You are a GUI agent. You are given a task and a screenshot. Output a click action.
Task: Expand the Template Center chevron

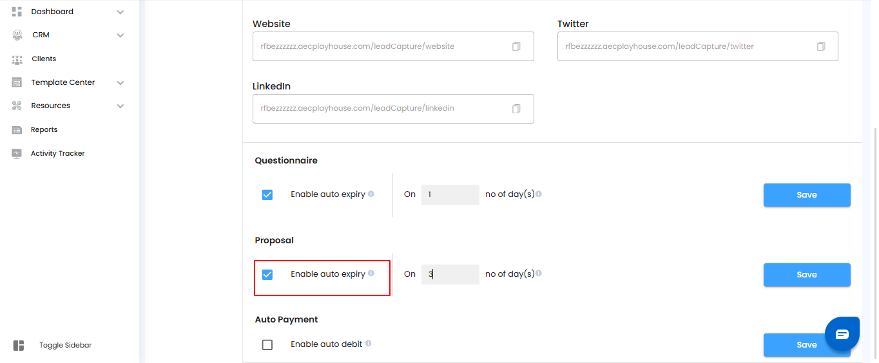click(x=121, y=82)
